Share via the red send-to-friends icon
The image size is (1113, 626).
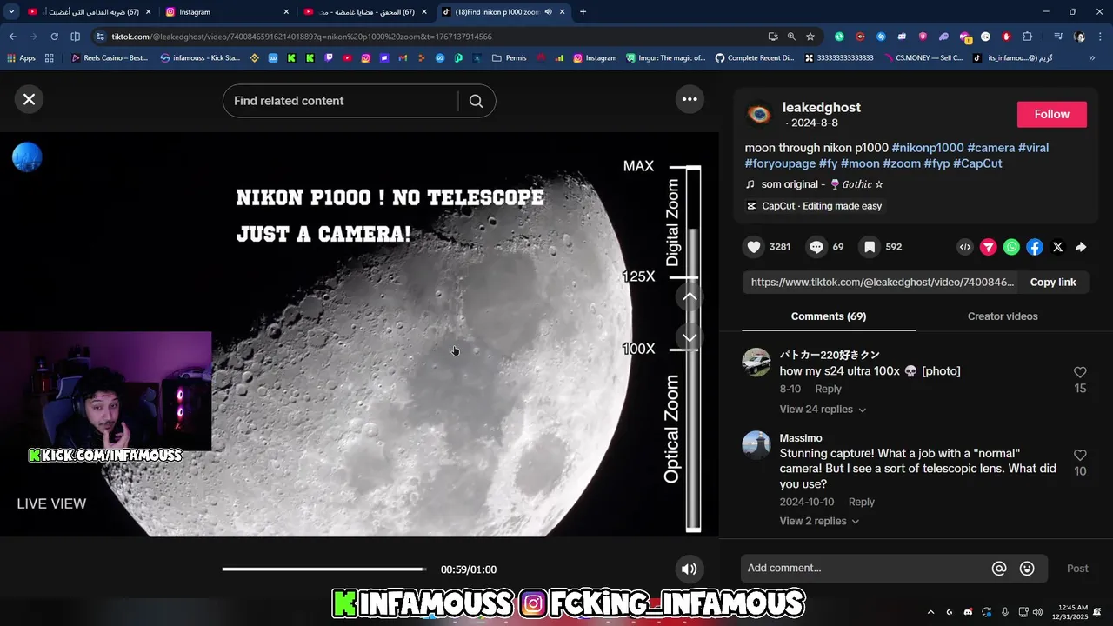(x=988, y=247)
